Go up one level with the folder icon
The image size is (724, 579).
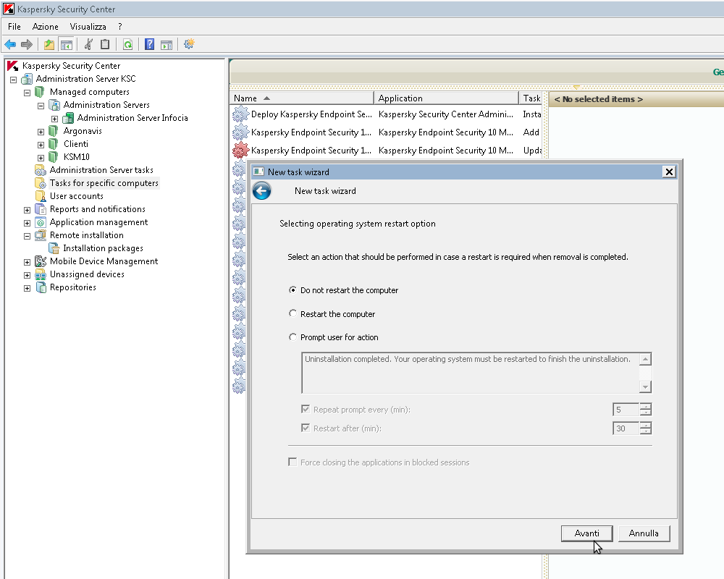click(x=49, y=44)
